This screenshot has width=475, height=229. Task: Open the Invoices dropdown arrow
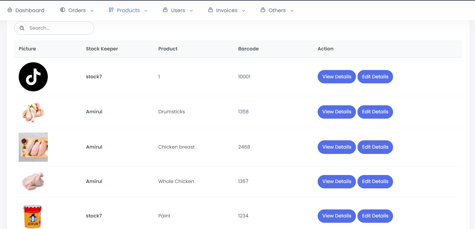pos(244,11)
